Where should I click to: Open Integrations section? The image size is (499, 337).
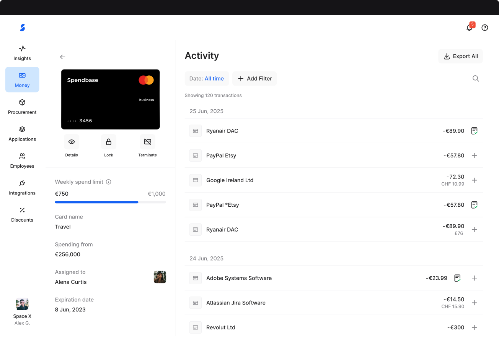point(22,187)
